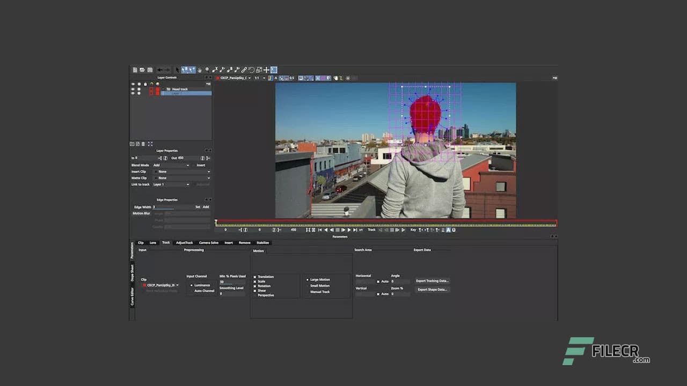Click the delete layer trash icon
This screenshot has height=386, width=687.
pos(143,144)
